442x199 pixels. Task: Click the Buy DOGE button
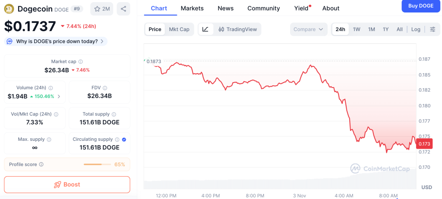coord(421,6)
